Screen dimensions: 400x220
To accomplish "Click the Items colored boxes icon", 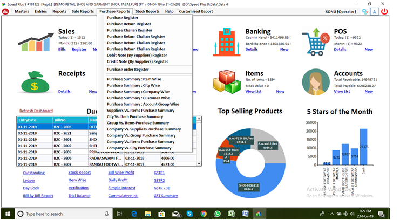I will point(227,82).
